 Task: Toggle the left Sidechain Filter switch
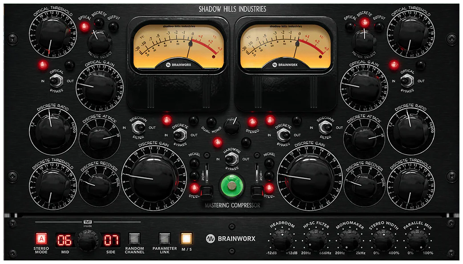(138, 128)
